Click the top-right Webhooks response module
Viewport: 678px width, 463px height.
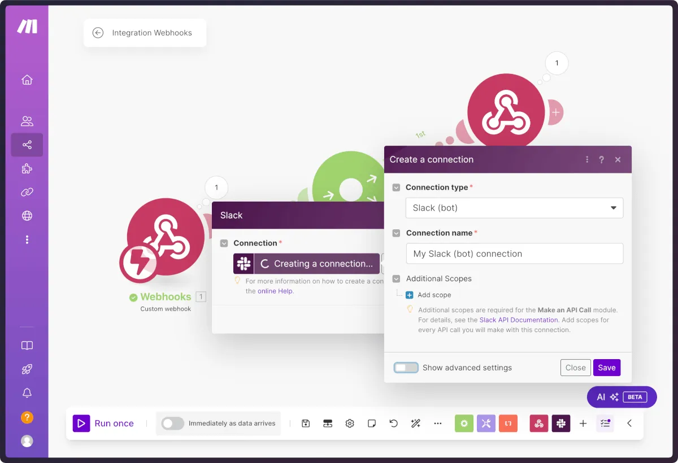point(506,112)
